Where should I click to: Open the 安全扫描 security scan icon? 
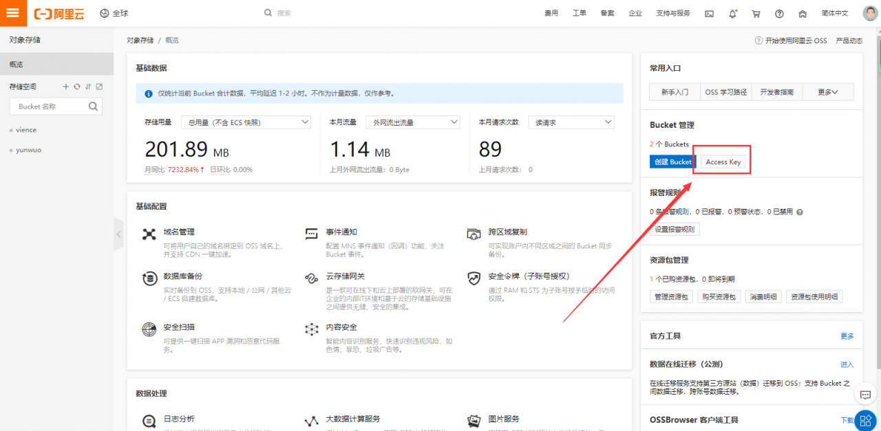coord(149,329)
